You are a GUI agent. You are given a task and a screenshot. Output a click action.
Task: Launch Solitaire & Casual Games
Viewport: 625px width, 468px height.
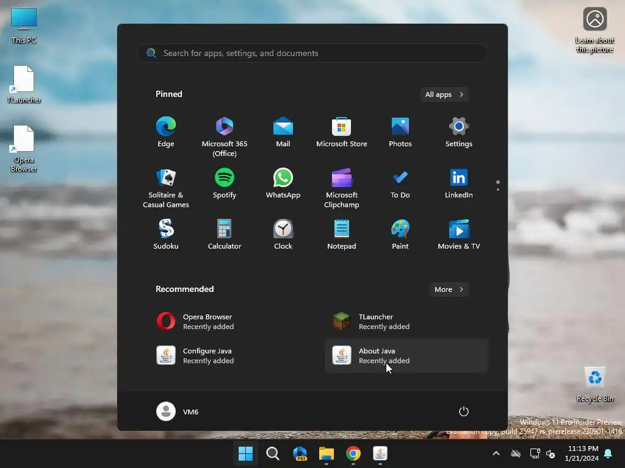[166, 188]
